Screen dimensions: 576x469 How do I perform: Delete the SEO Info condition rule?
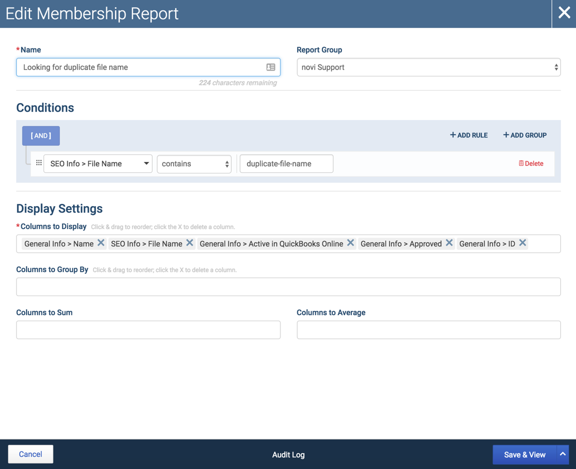pyautogui.click(x=531, y=164)
